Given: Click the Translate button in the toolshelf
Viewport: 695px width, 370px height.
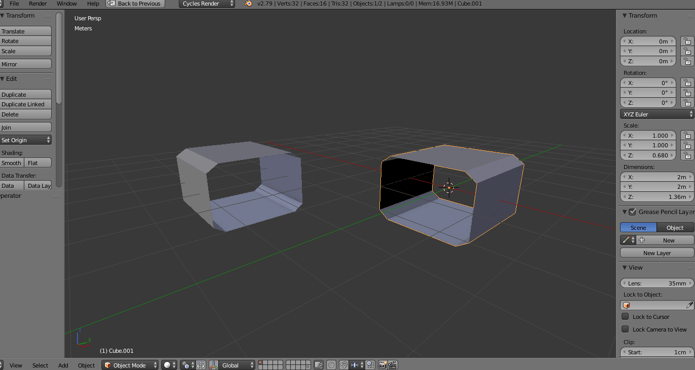Looking at the screenshot, I should pos(25,31).
